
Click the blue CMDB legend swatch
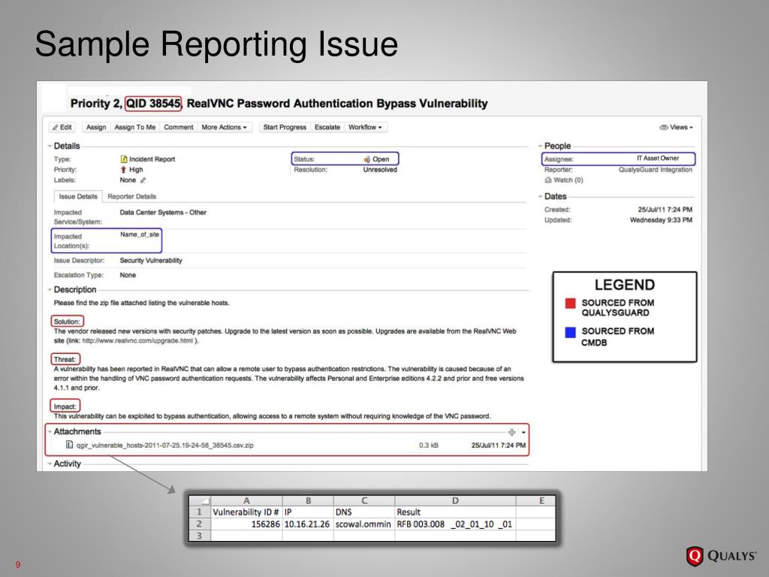(x=570, y=333)
